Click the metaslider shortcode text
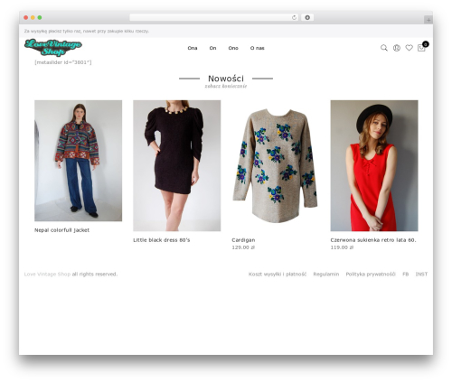 63,62
